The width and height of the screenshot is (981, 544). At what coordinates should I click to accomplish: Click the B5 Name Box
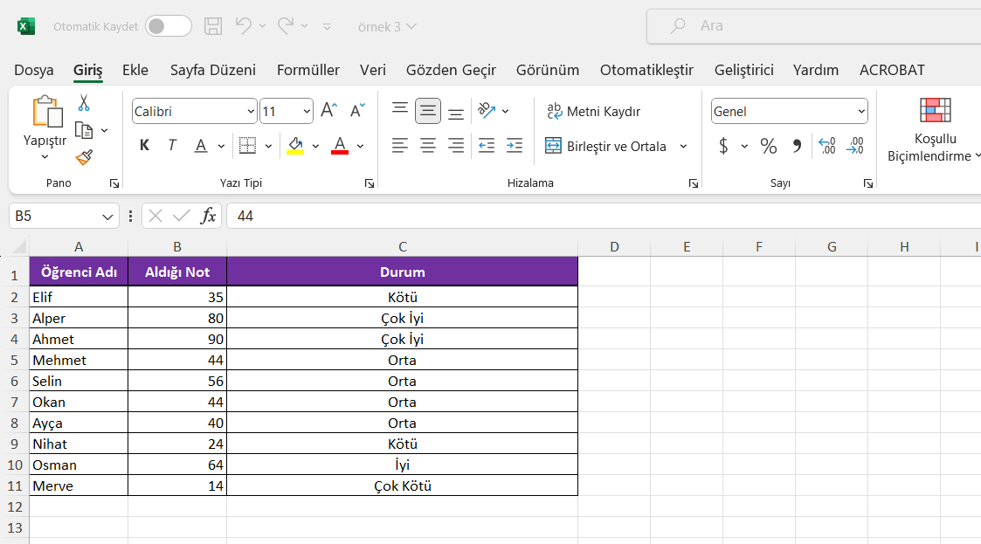[64, 216]
